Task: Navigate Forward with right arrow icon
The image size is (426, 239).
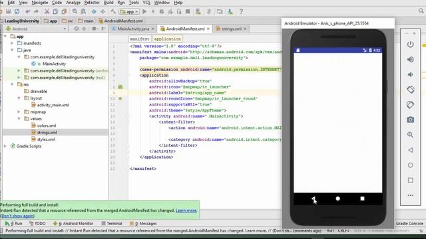Action: click(103, 12)
